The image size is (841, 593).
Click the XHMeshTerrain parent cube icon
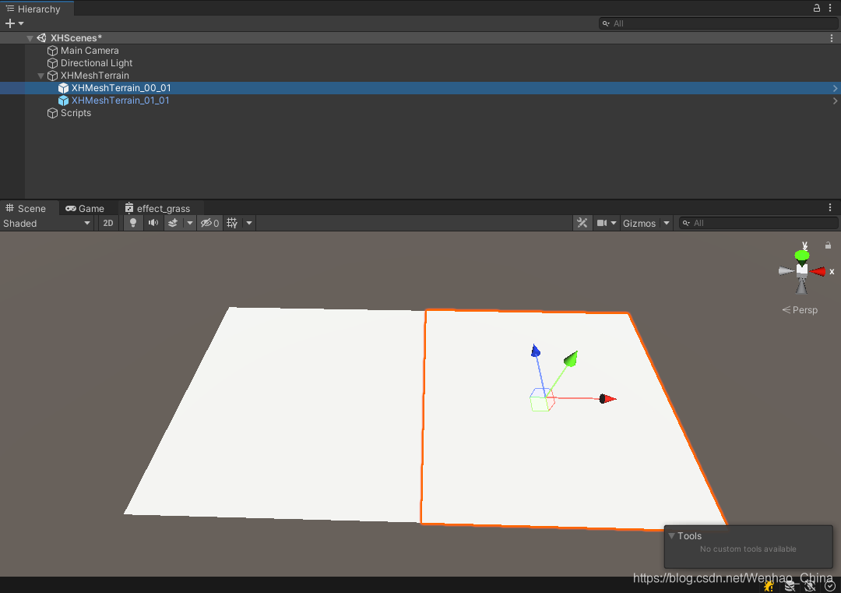point(53,76)
